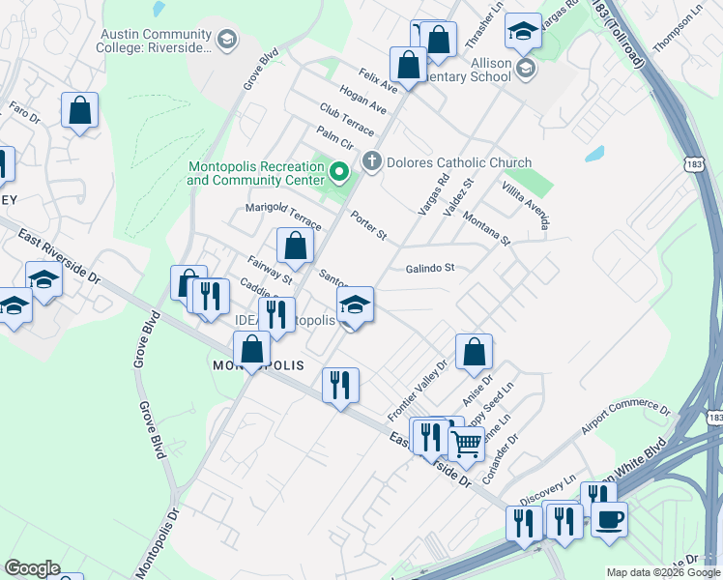Click the Porter St label
723x580 pixels.
pyautogui.click(x=368, y=225)
